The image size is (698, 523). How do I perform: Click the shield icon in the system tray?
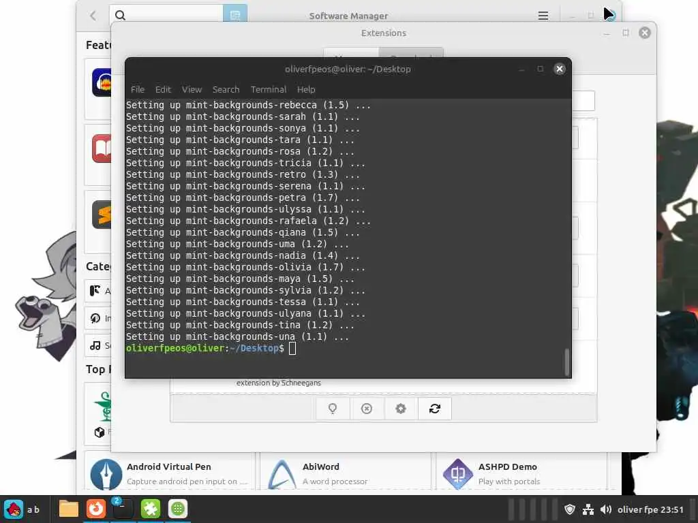pyautogui.click(x=570, y=509)
